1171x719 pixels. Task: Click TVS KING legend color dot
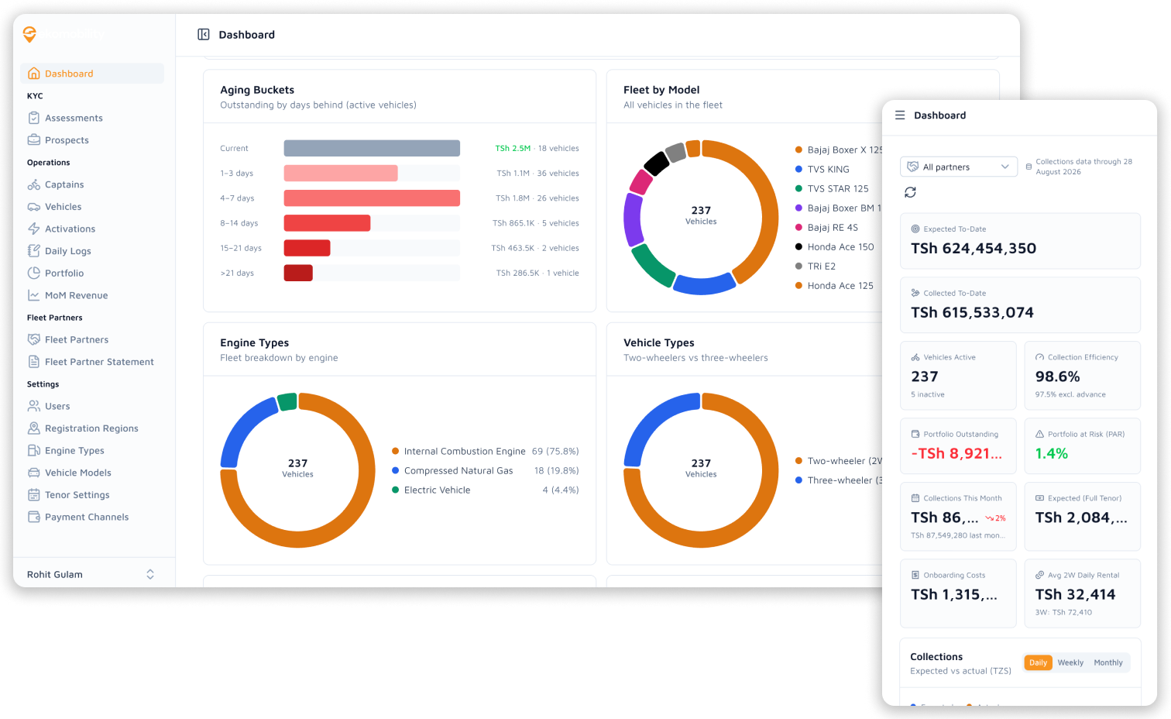pyautogui.click(x=798, y=169)
